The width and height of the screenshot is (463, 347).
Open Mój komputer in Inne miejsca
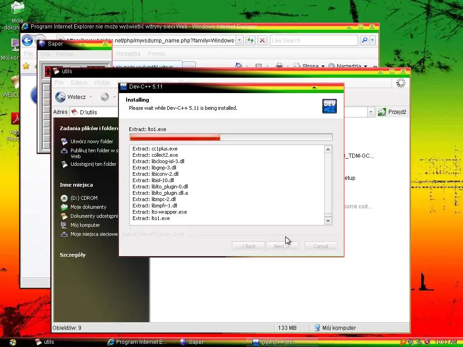tap(85, 225)
